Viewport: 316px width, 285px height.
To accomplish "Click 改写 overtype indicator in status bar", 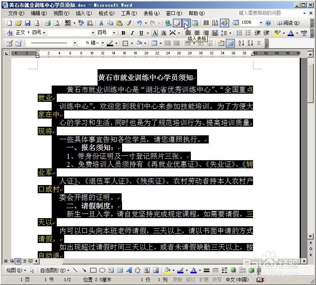I will [217, 280].
